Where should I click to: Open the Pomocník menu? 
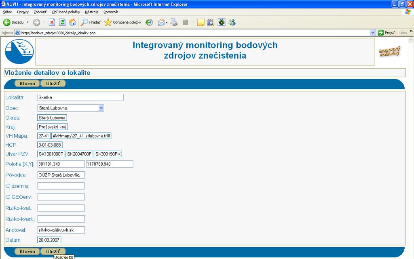pyautogui.click(x=111, y=12)
